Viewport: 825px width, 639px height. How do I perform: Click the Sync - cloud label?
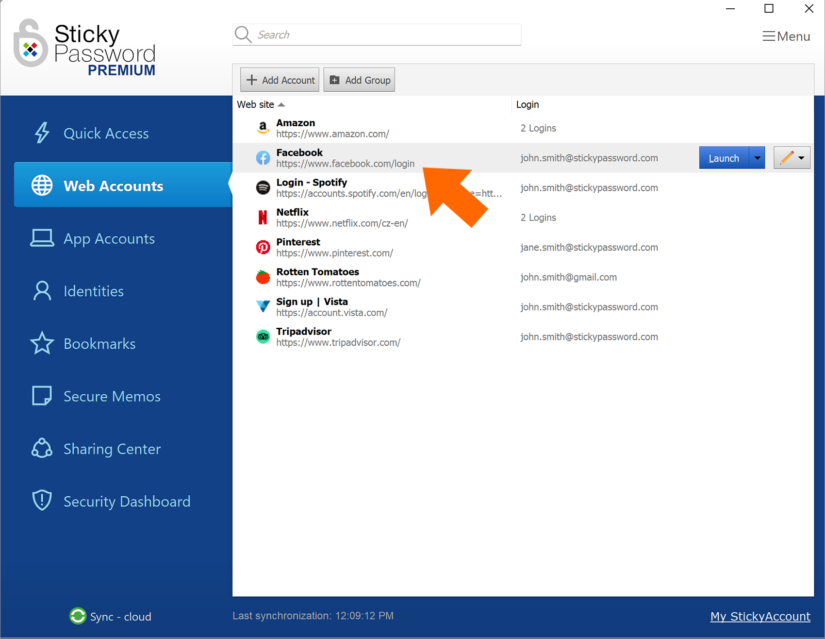[x=121, y=617]
